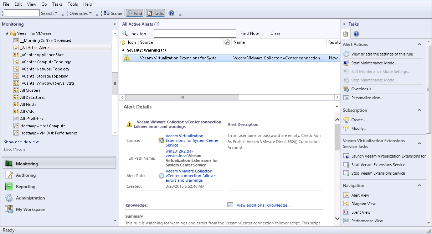Collapse the Monitoring navigation pane arrow
432x234 pixels.
115,24
